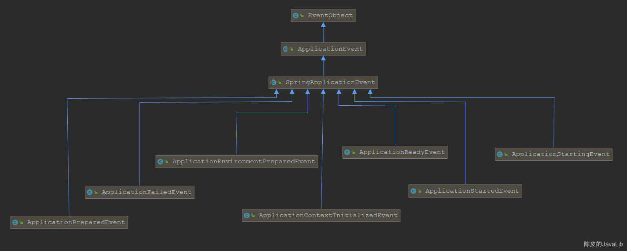Click the class icon on ApplicationPreparedEvent node

point(15,222)
